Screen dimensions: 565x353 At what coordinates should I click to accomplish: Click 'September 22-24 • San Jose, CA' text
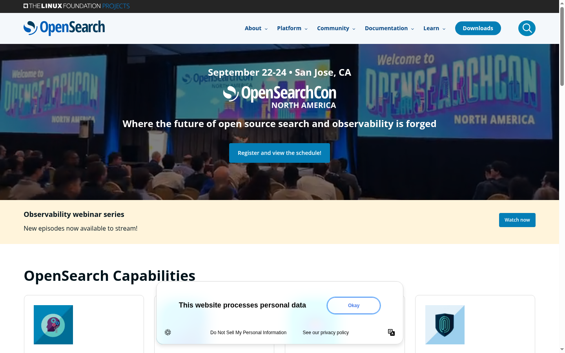(x=279, y=73)
